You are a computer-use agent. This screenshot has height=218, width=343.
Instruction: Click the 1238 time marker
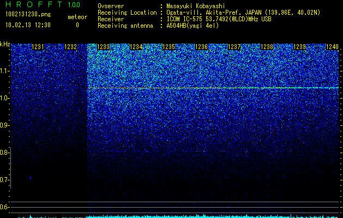tap(267, 47)
